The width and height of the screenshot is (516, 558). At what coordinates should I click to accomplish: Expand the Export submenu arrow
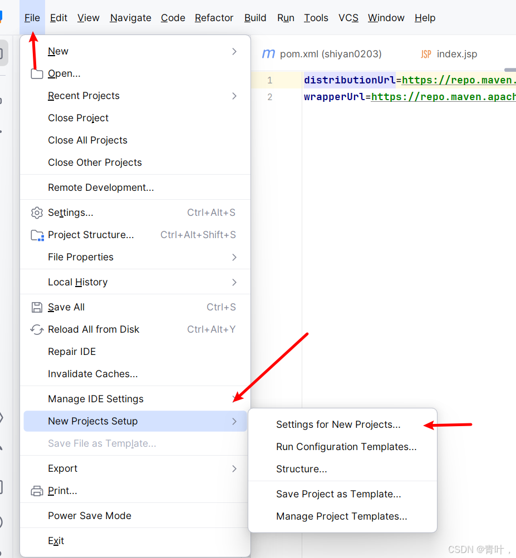point(234,468)
